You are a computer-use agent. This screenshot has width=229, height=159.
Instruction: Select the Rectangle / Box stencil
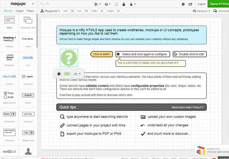28,20
